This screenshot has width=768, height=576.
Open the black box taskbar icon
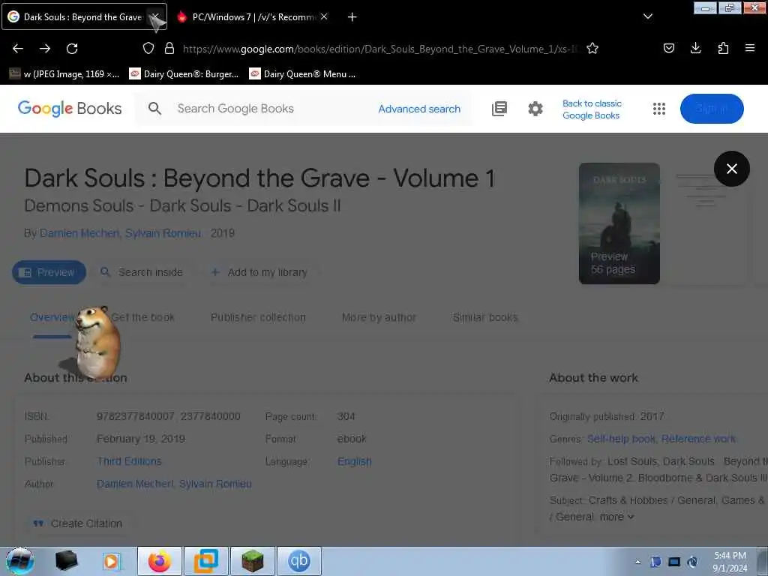66,561
